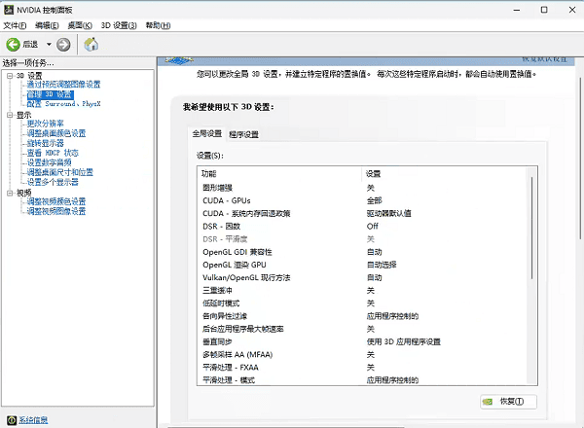Open the 帮助 menu

click(x=158, y=24)
